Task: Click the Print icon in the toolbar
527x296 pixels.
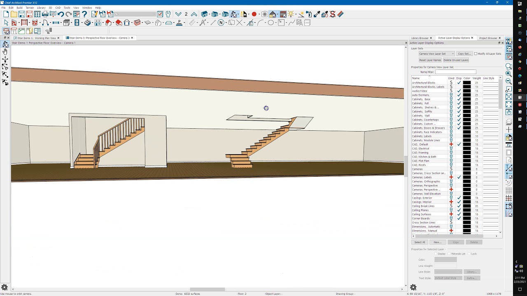Action: [45, 14]
